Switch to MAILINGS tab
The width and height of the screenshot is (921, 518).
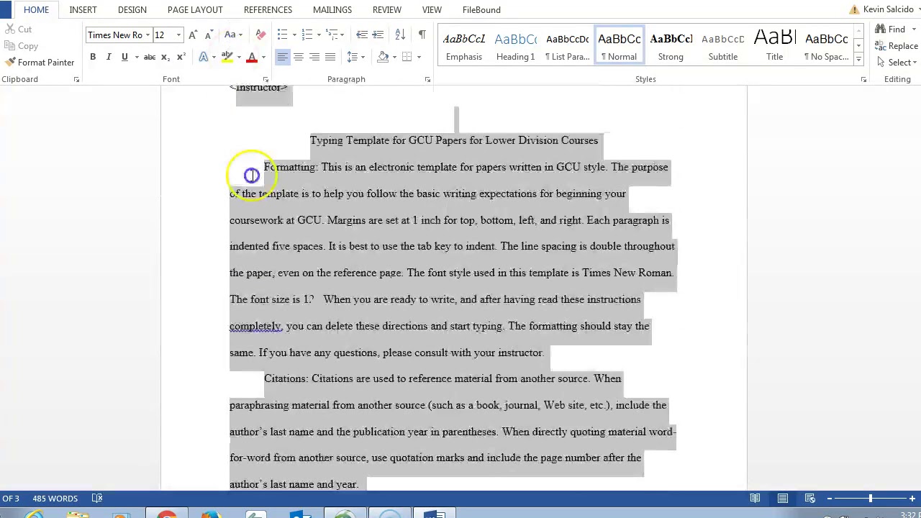332,10
